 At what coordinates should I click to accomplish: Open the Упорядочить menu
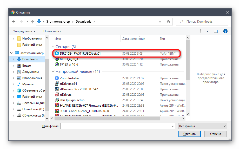pyautogui.click(x=24, y=31)
